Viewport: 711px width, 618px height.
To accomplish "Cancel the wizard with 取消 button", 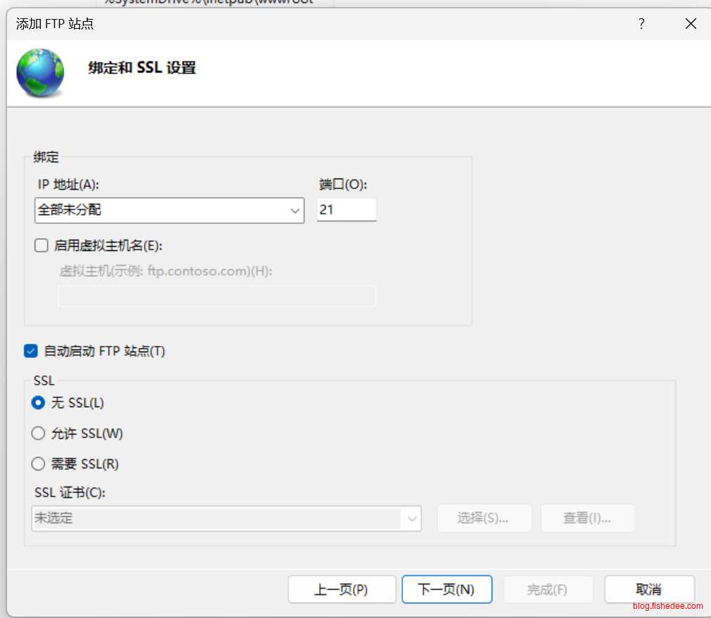I will (648, 589).
